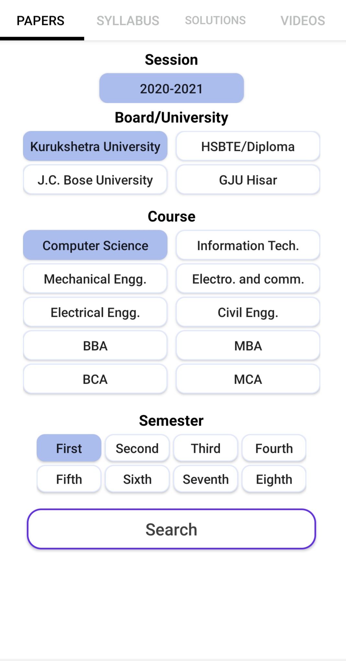Screen dimensions: 346x661
Task: Select the PAPERS tab
Action: (x=40, y=20)
